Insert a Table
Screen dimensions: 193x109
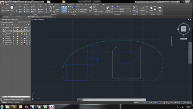coord(56,12)
